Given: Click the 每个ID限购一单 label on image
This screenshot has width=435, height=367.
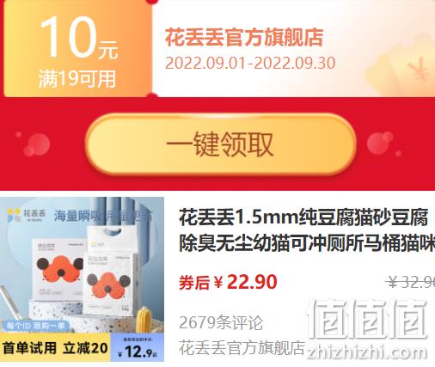Looking at the screenshot, I should point(35,326).
